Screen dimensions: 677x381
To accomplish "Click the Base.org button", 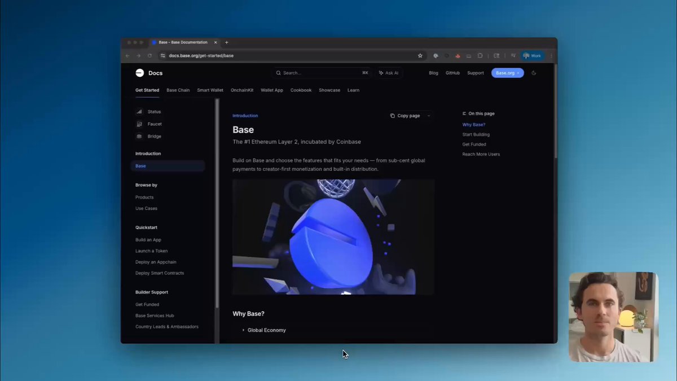I will coord(508,73).
